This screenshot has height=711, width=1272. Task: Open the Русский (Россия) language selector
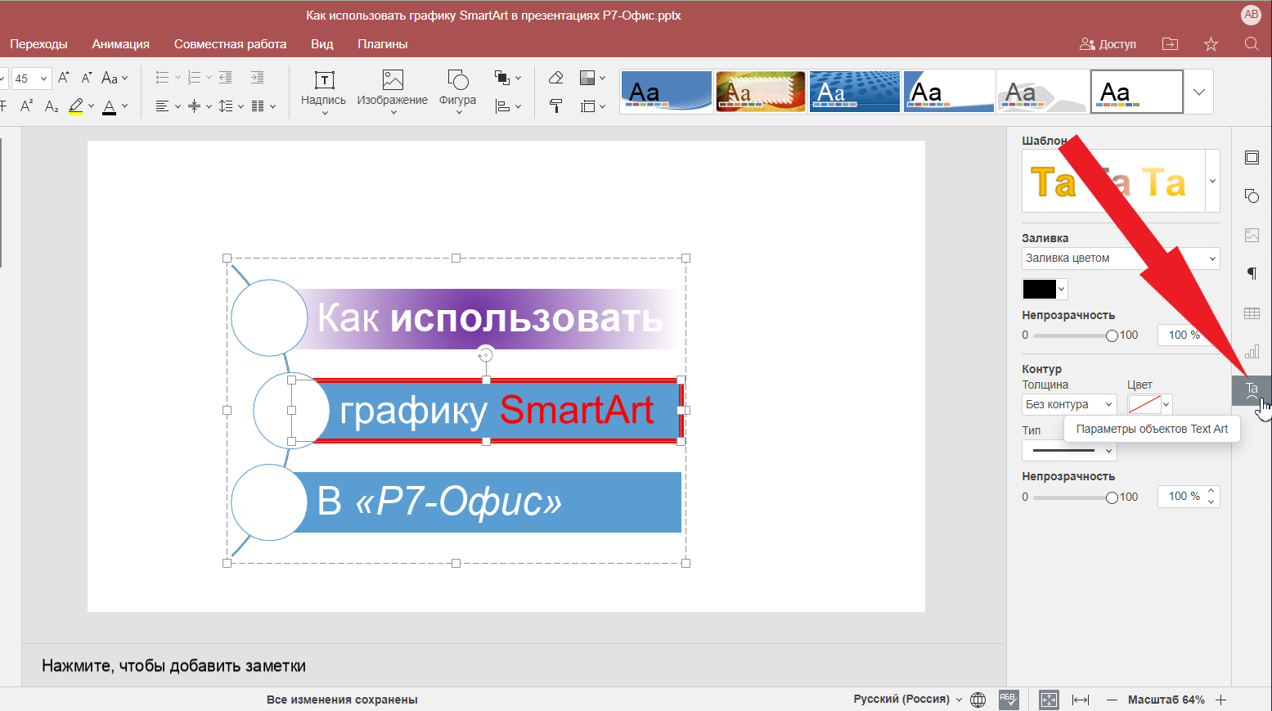click(907, 700)
